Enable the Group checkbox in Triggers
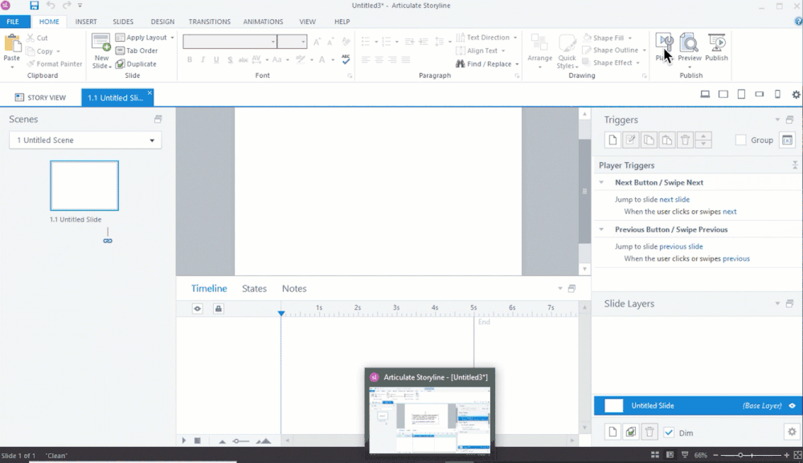This screenshot has width=803, height=463. pyautogui.click(x=741, y=140)
